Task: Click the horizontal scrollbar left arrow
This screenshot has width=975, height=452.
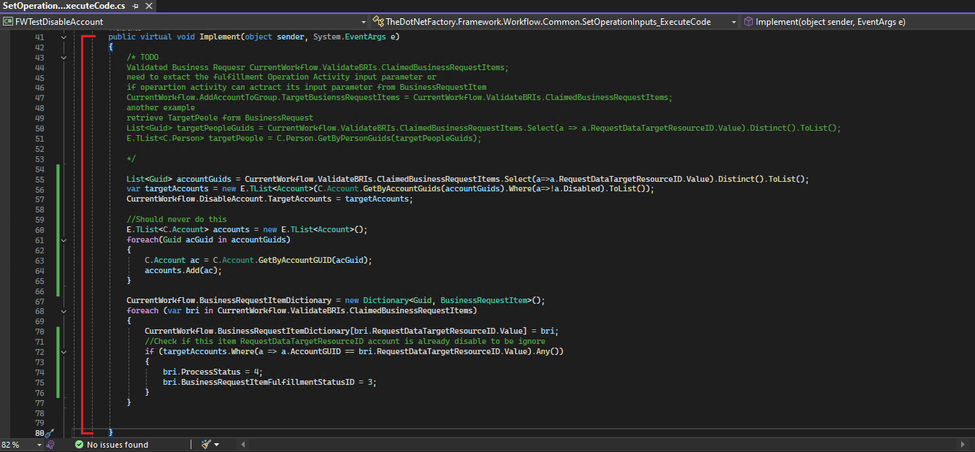Action: pyautogui.click(x=242, y=445)
